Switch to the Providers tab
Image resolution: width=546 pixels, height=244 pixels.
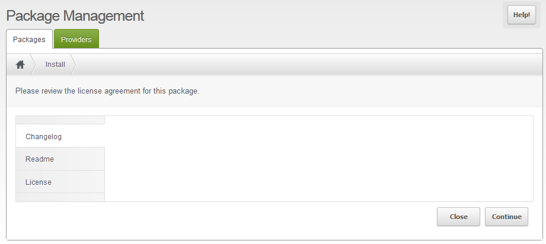point(76,40)
